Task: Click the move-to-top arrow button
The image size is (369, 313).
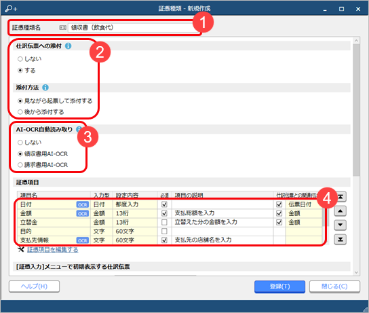Action: (341, 197)
